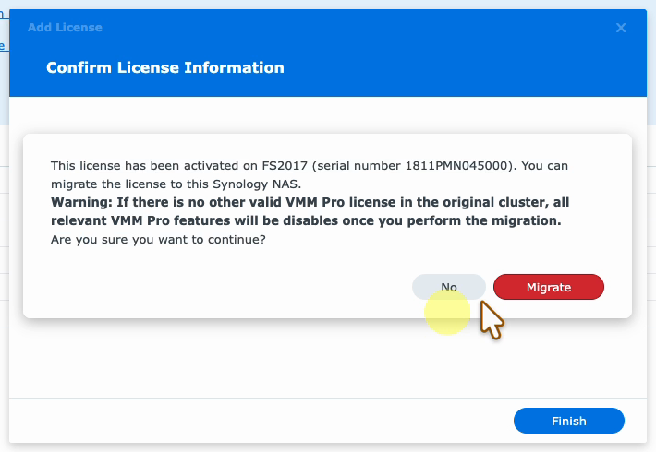Click the No button
The height and width of the screenshot is (452, 656).
(448, 287)
